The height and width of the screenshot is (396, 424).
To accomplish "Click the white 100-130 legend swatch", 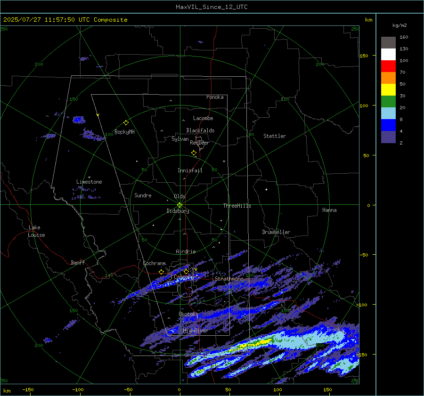I will point(388,54).
